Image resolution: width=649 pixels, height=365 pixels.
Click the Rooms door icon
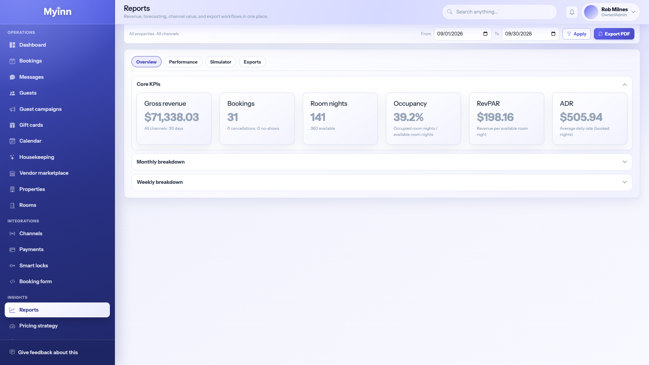[12, 205]
